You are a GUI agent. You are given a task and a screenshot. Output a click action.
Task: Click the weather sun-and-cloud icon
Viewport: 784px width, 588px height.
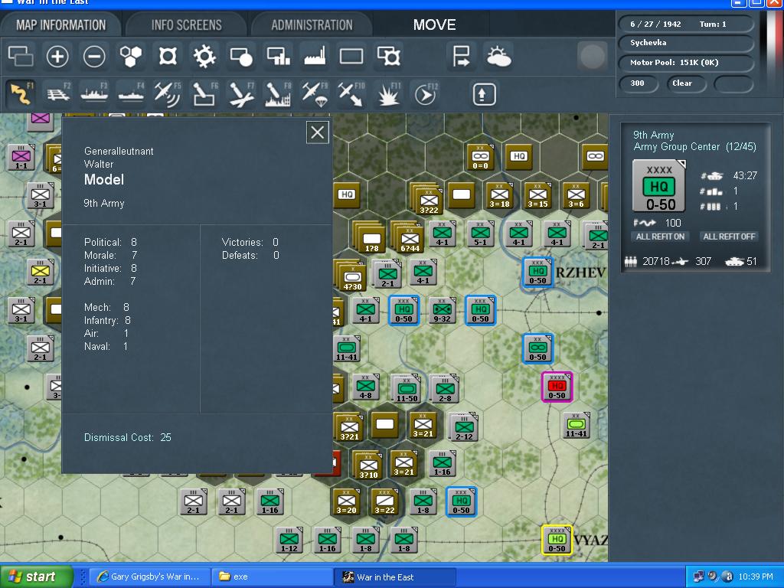coord(498,56)
